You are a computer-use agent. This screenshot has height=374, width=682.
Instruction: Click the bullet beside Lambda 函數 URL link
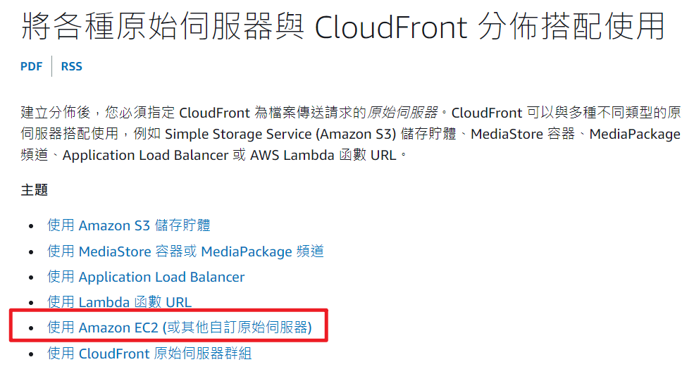pos(31,303)
